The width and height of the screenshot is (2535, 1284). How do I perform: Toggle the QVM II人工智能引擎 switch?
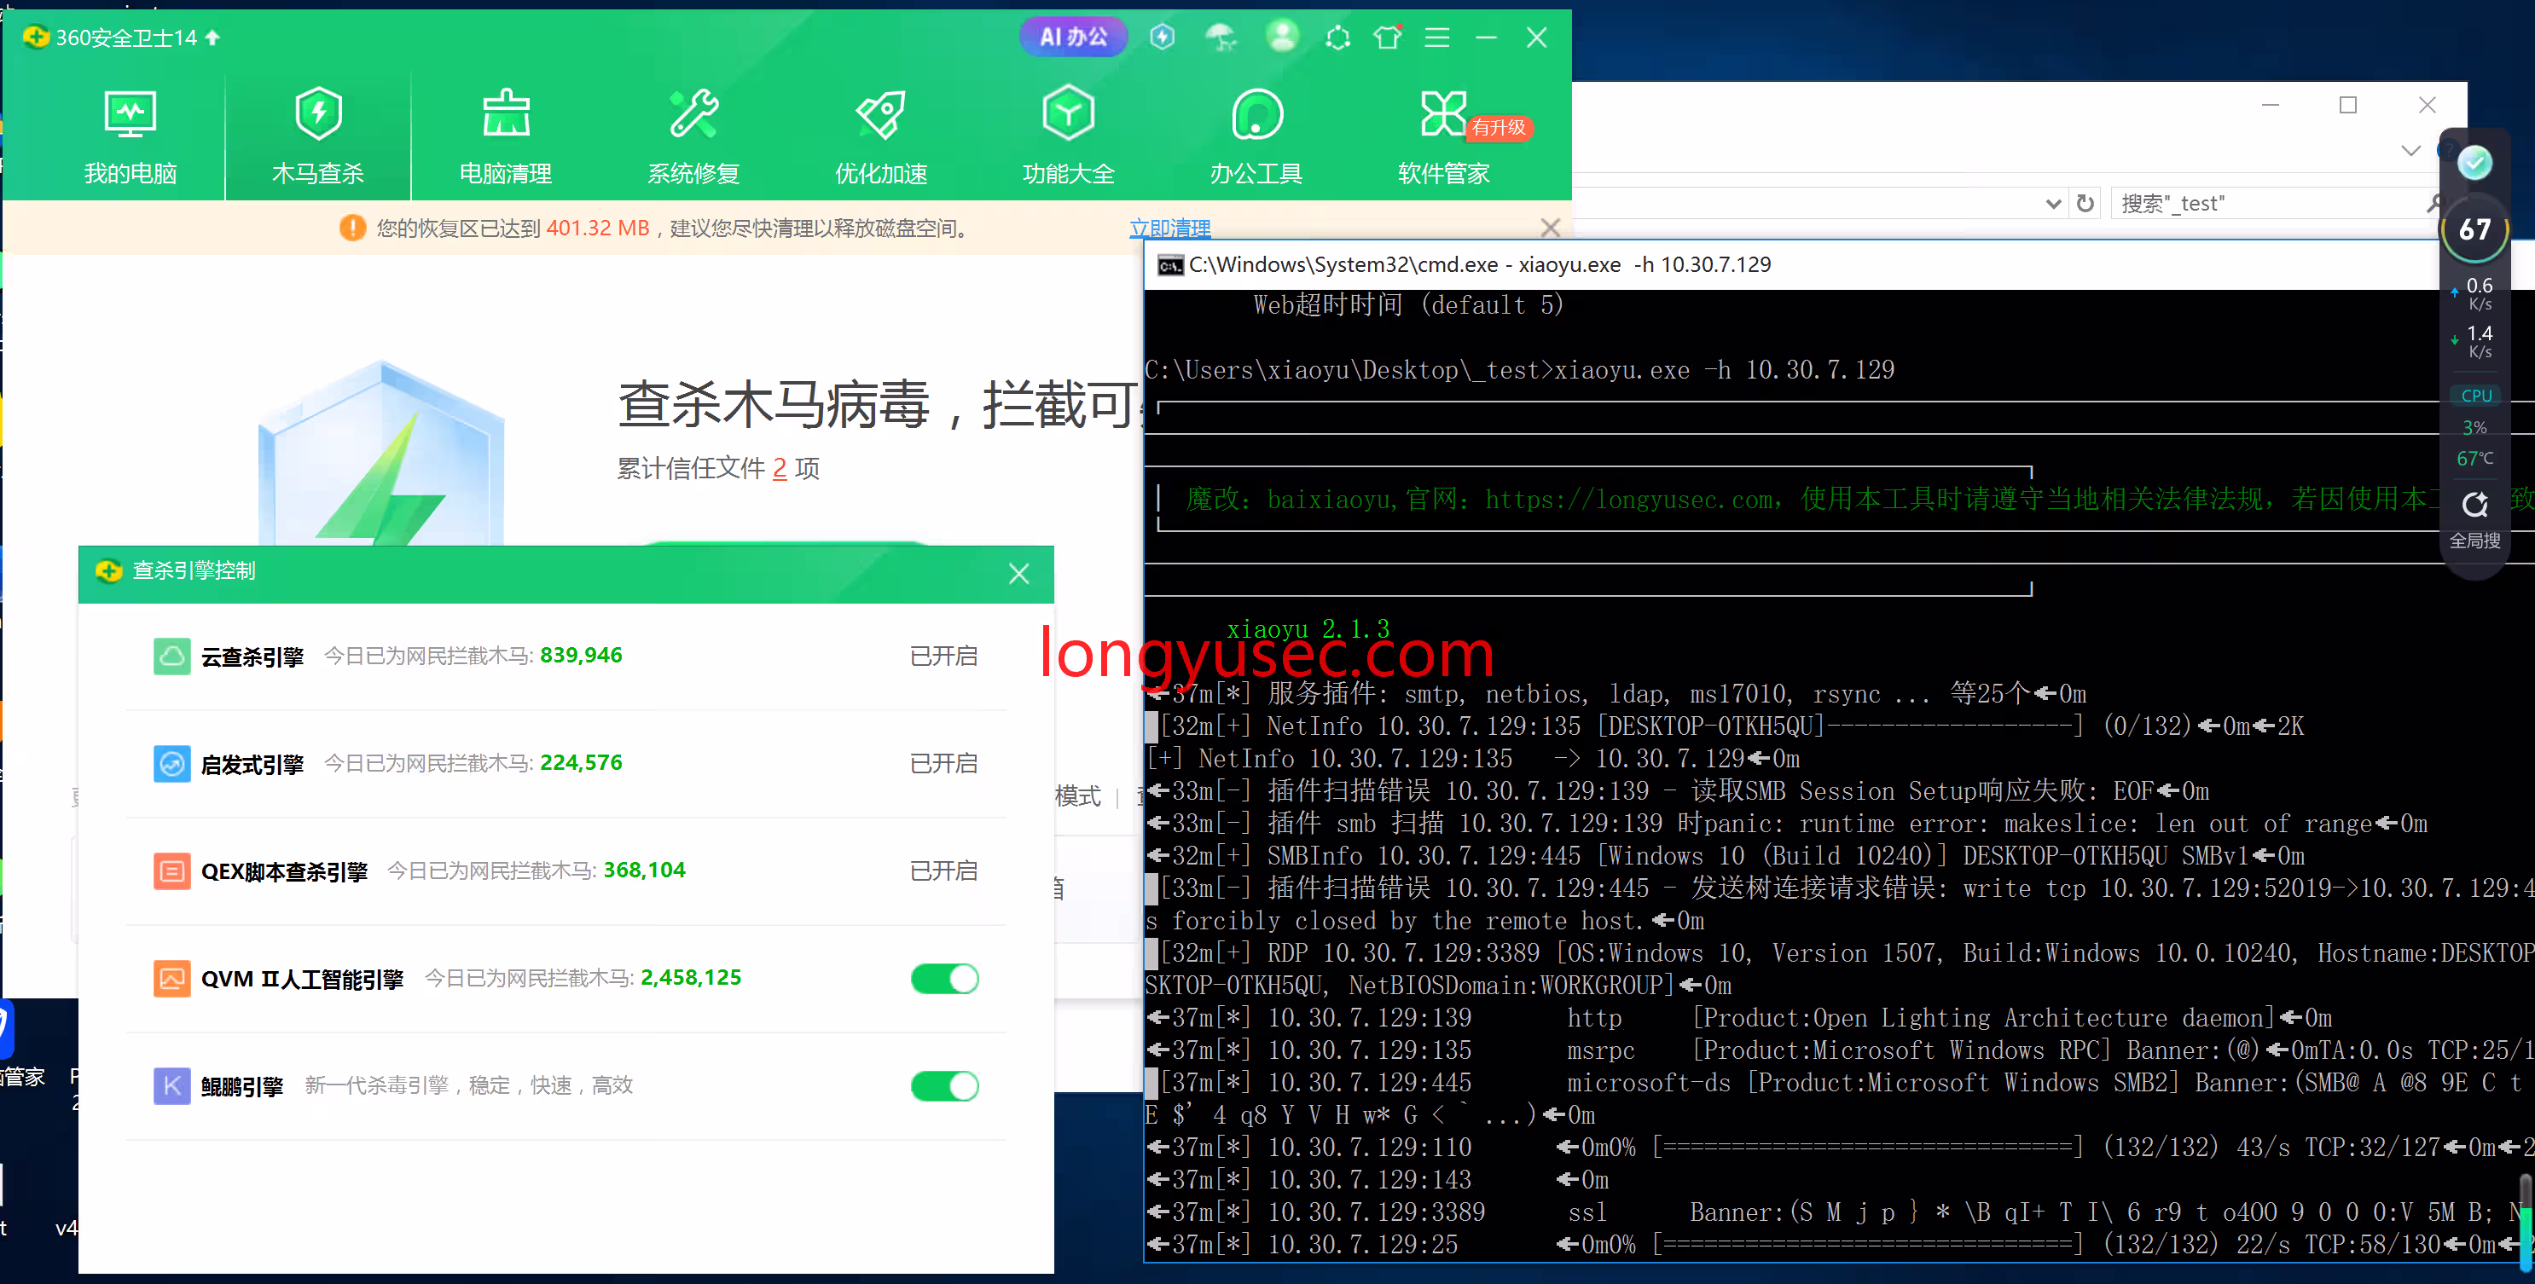pos(945,978)
